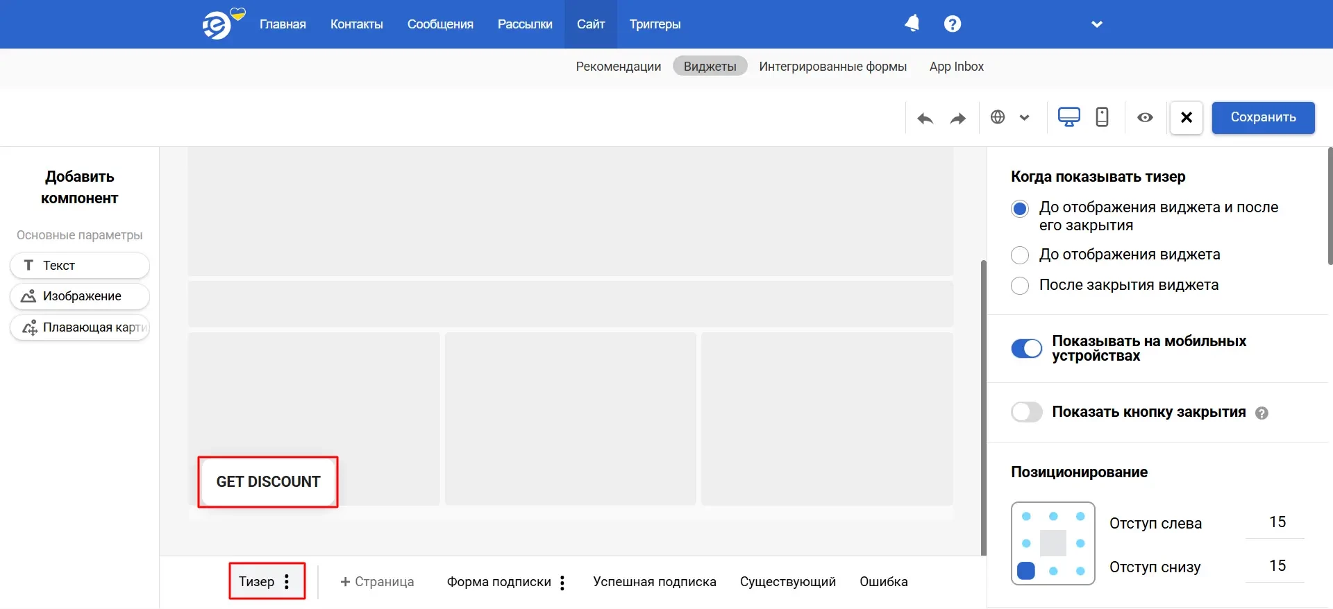
Task: Open the help question mark icon
Action: point(953,24)
